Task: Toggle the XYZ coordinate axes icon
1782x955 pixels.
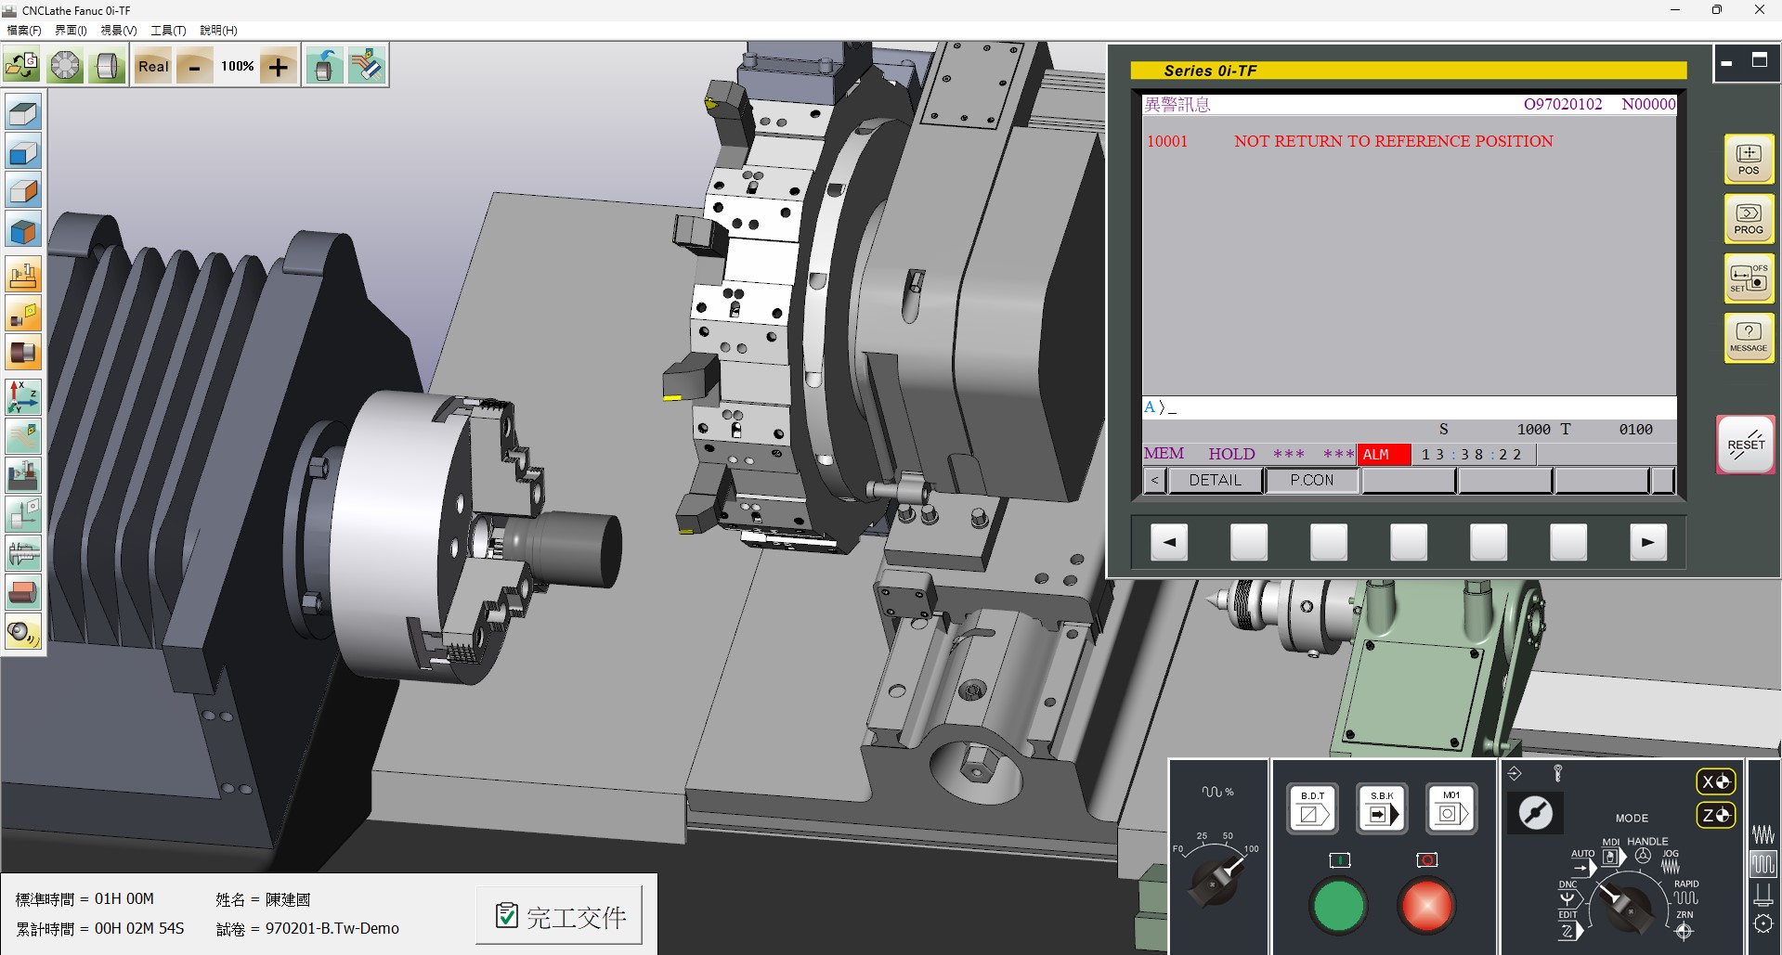Action: coord(23,396)
